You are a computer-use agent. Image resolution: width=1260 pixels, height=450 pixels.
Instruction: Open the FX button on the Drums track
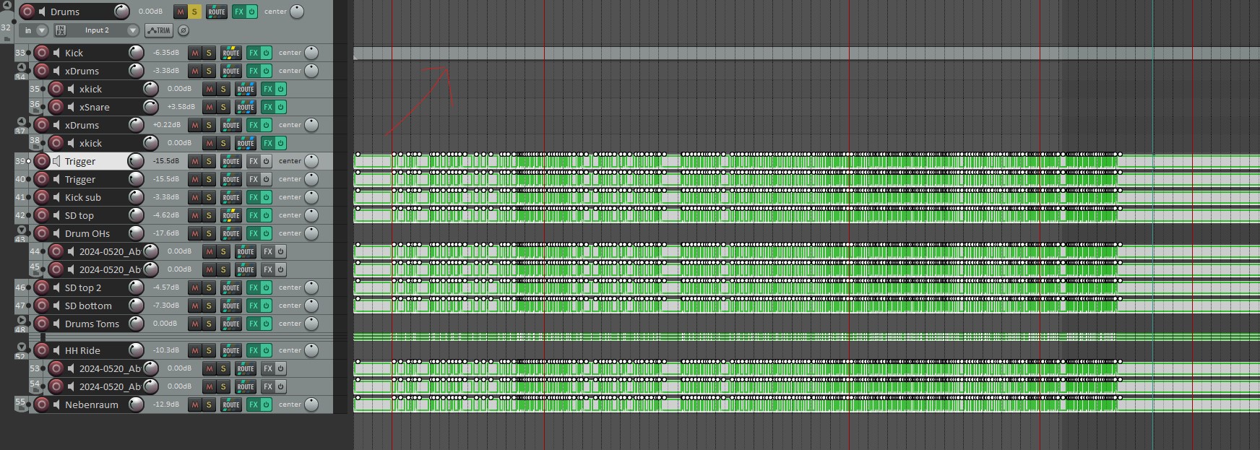[238, 12]
